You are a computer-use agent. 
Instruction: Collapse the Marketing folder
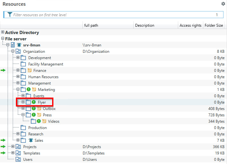point(18,90)
